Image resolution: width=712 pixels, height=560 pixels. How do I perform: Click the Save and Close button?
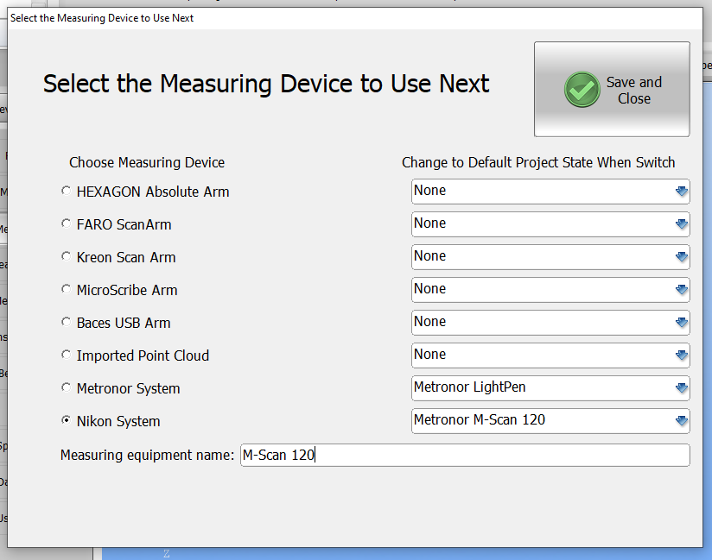[612, 90]
